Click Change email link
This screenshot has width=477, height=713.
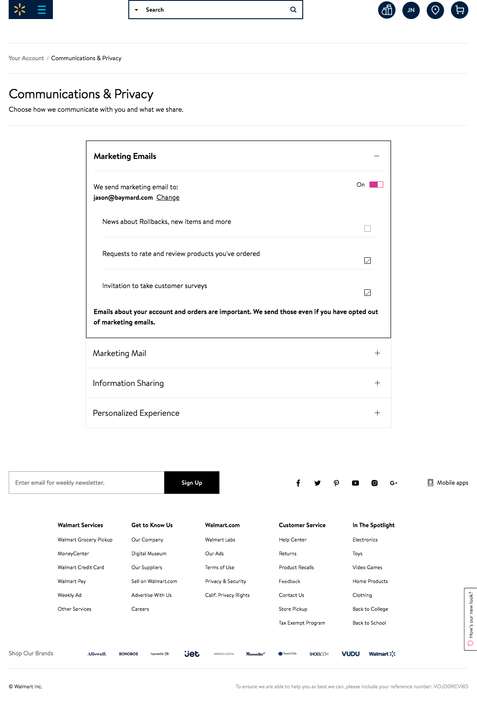pos(168,198)
